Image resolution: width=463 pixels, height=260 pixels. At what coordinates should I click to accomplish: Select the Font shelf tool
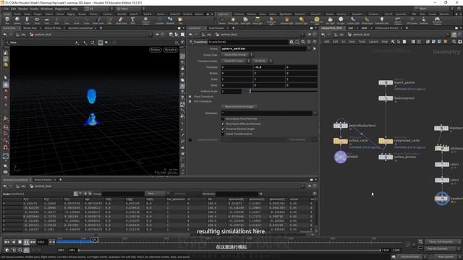pyautogui.click(x=132, y=21)
